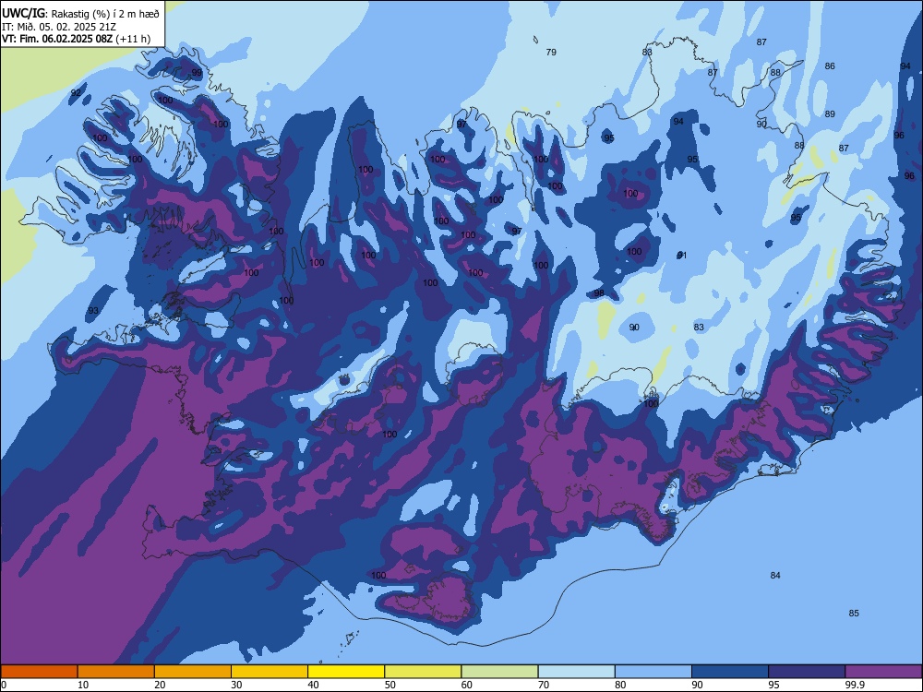Click the light green 60–70 legend swatch

[x=499, y=672]
